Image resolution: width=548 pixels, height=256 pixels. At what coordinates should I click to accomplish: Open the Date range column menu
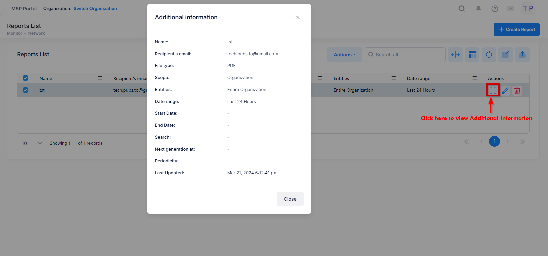[x=475, y=78]
